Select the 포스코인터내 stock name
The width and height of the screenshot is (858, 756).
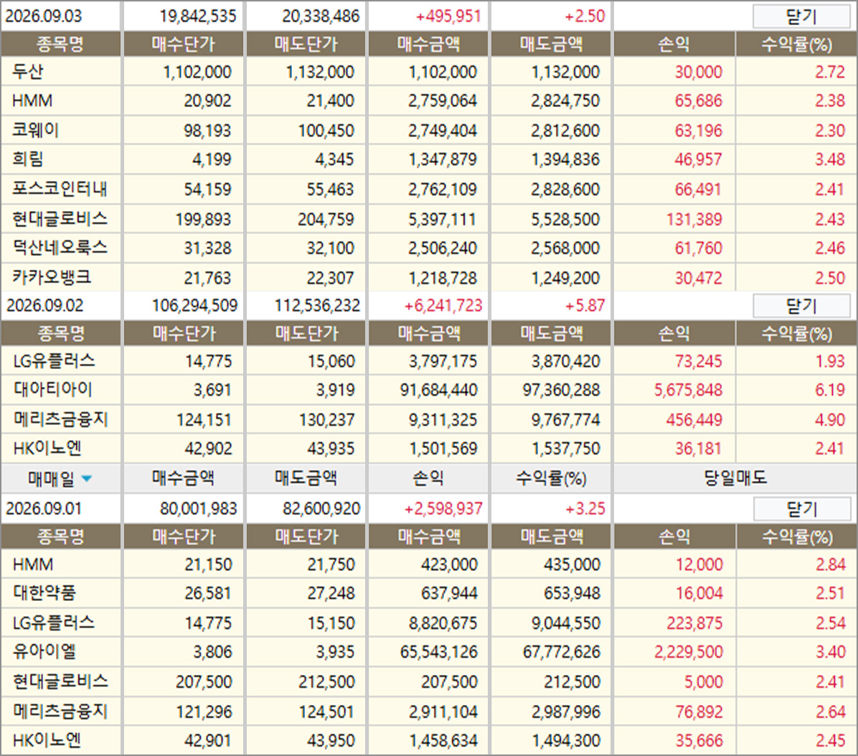60,189
